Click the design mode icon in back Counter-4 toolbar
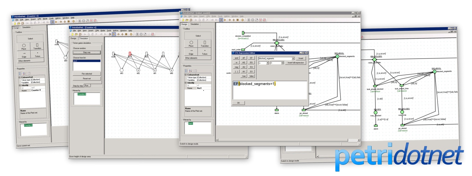 point(52,22)
